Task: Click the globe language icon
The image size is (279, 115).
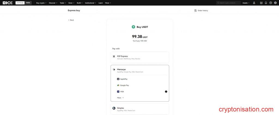Action: [275, 3]
